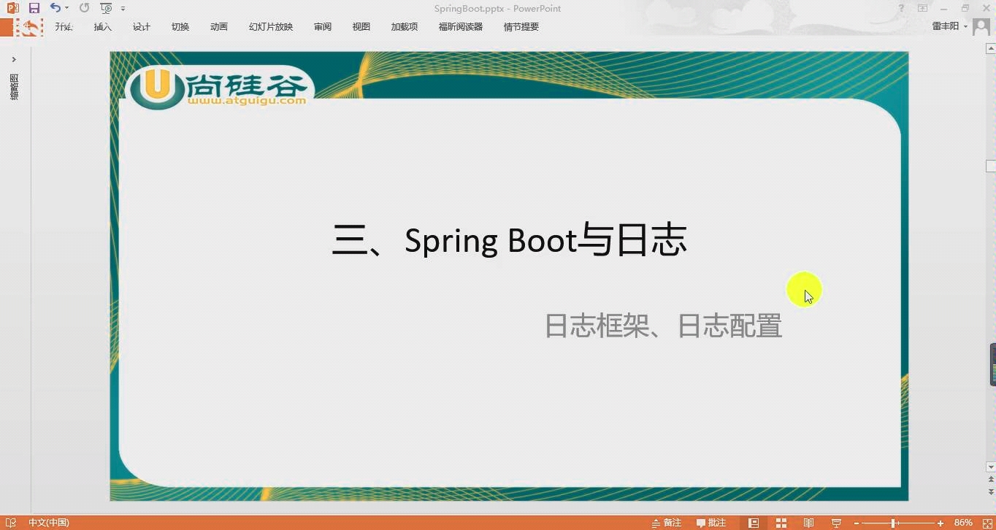996x530 pixels.
Task: Open the 福昕阅读器 ribbon tab
Action: [461, 27]
